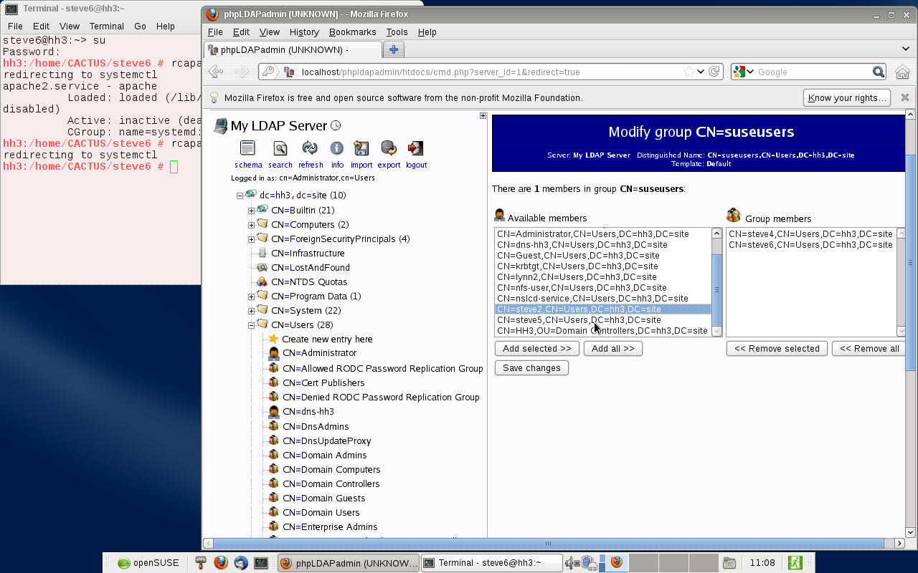918x573 pixels.
Task: Expand the CN=Computers tree node
Action: pos(251,225)
